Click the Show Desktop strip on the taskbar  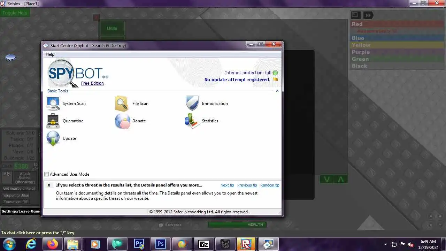click(x=444, y=244)
